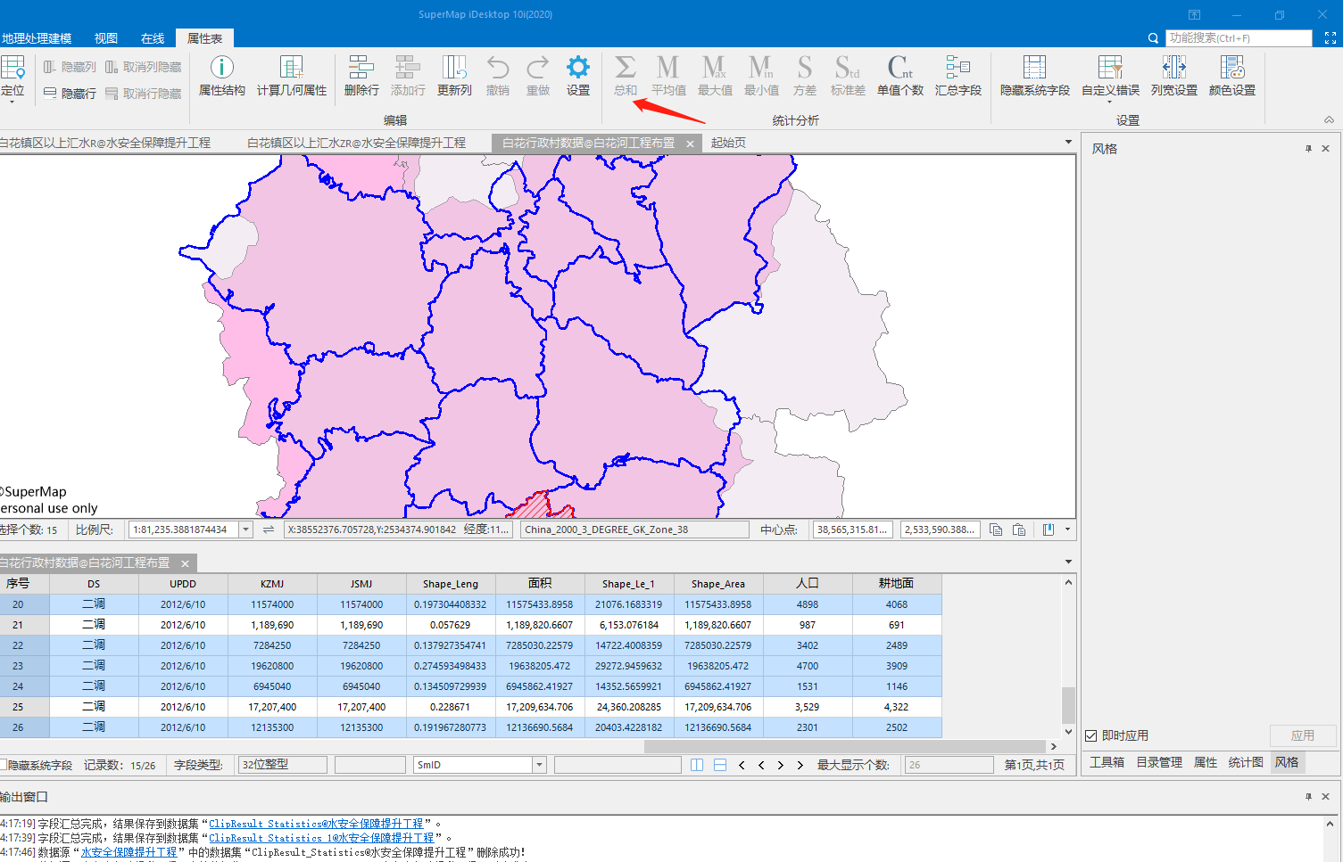The width and height of the screenshot is (1343, 862).
Task: Click 更新列 update column icon
Action: coord(454,68)
